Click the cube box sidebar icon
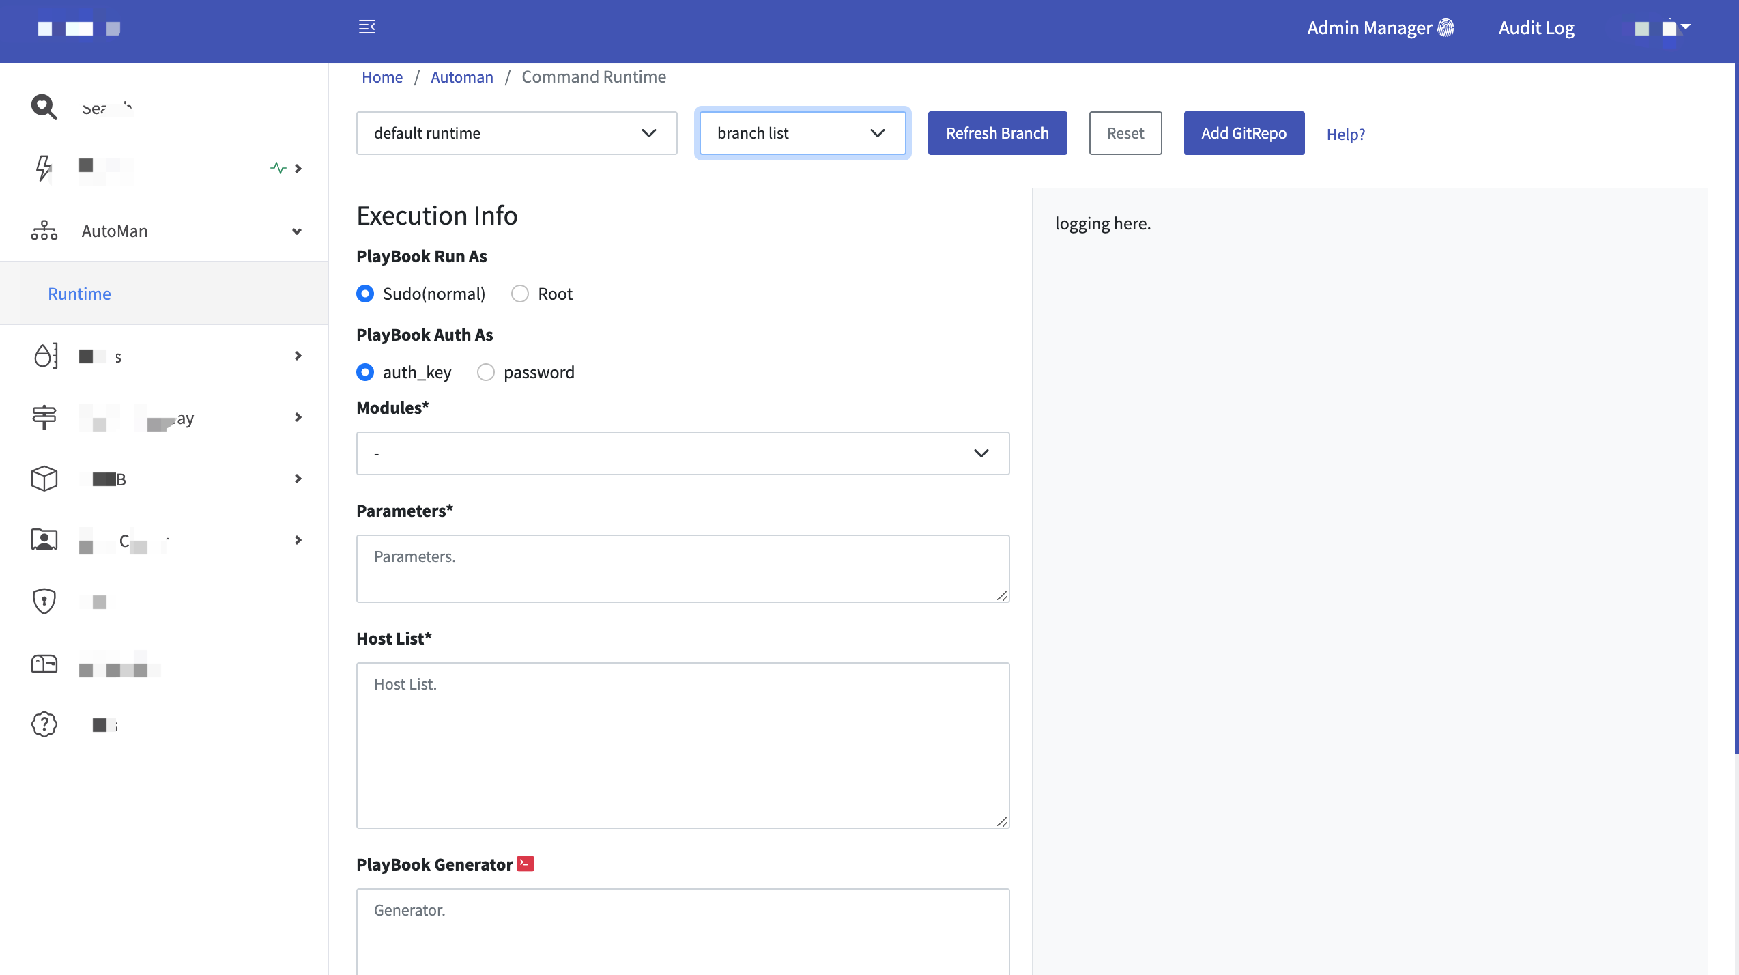The image size is (1739, 975). pos(44,479)
